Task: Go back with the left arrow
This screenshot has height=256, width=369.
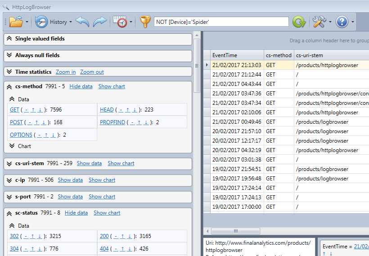Action: click(x=82, y=22)
